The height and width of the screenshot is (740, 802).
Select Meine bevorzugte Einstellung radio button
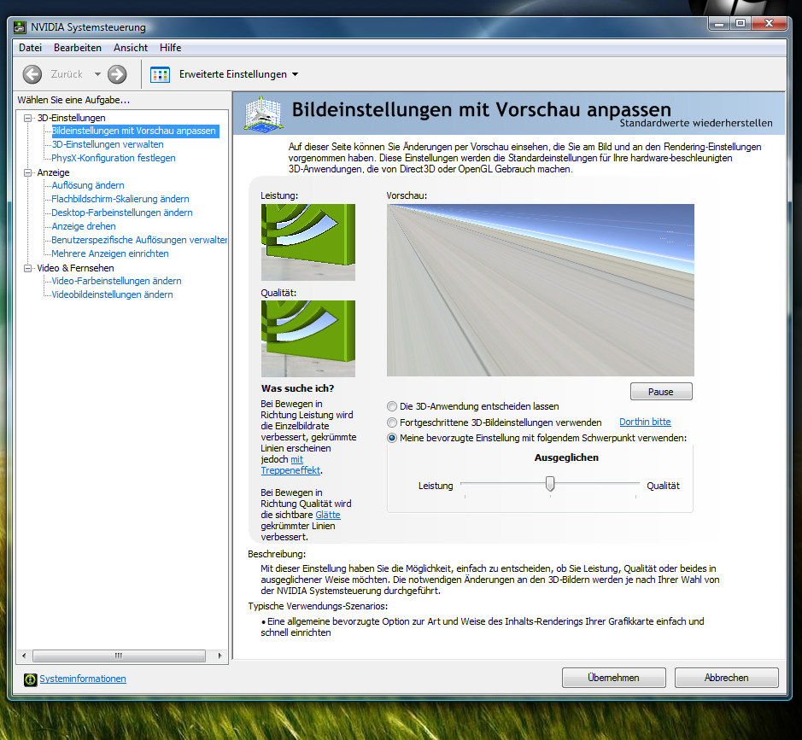[392, 438]
